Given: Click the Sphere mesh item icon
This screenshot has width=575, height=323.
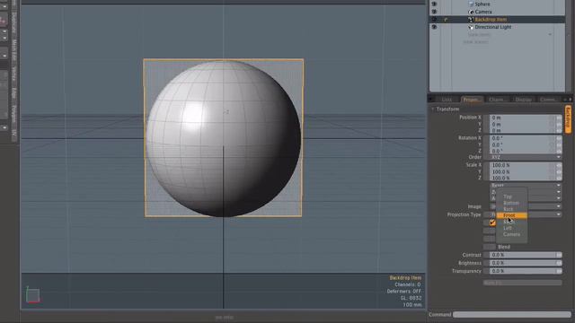Looking at the screenshot, I should (x=471, y=4).
